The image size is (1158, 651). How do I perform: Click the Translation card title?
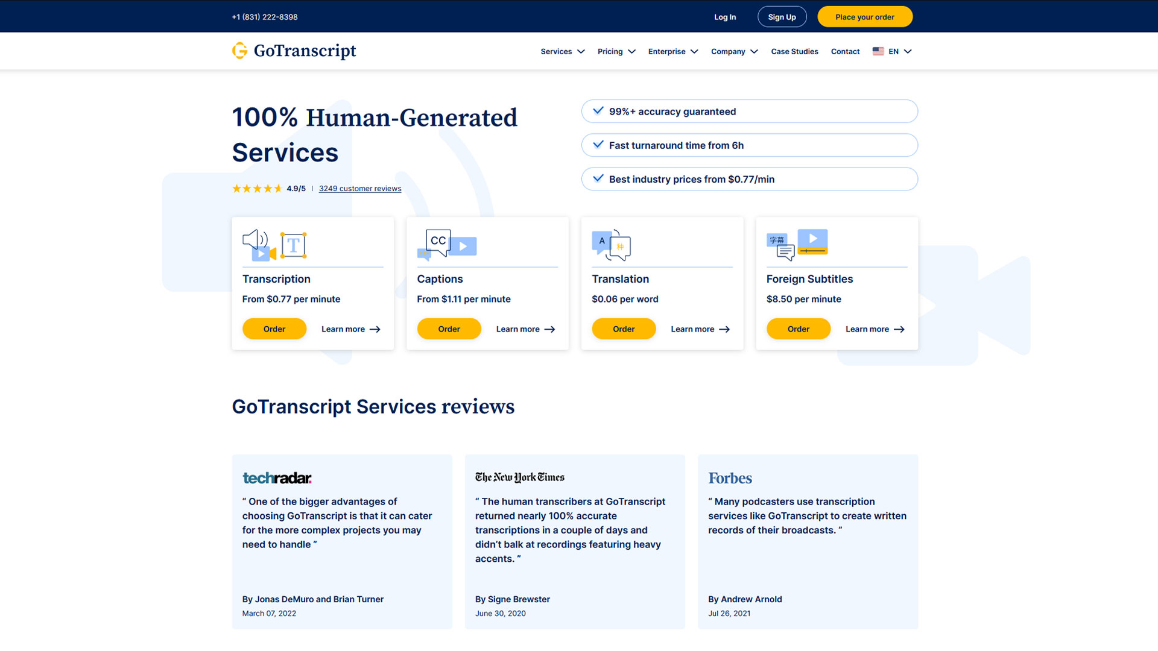pyautogui.click(x=620, y=279)
